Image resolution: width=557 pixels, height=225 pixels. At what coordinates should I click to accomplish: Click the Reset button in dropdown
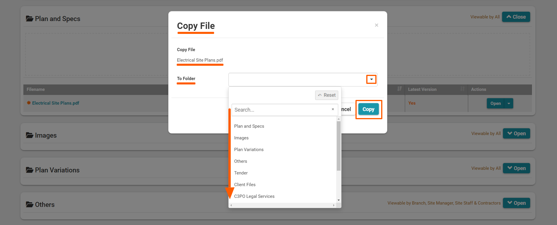click(x=327, y=95)
